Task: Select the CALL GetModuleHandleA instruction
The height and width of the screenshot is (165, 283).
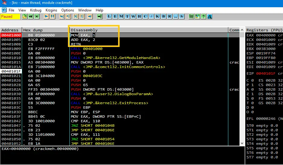Action: 115,58
